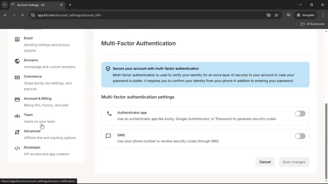Click the Save changes button
Image resolution: width=328 pixels, height=184 pixels.
point(294,162)
